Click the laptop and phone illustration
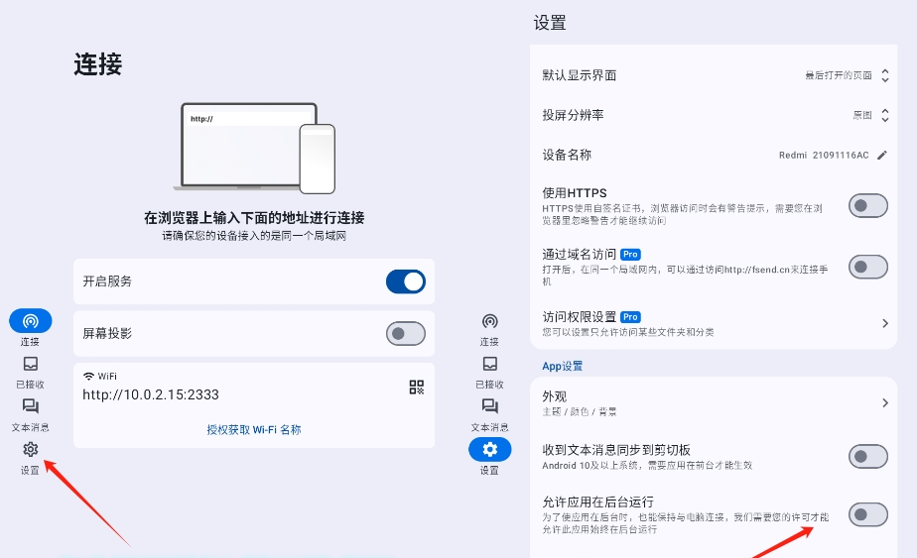Screen dimensions: 917x558 (254, 149)
